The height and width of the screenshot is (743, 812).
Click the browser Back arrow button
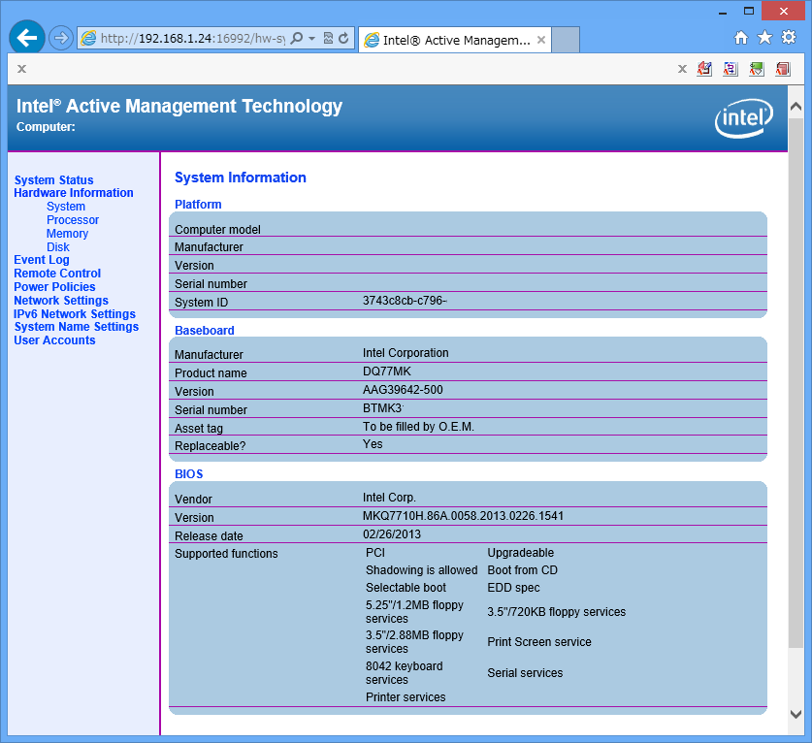(x=27, y=38)
